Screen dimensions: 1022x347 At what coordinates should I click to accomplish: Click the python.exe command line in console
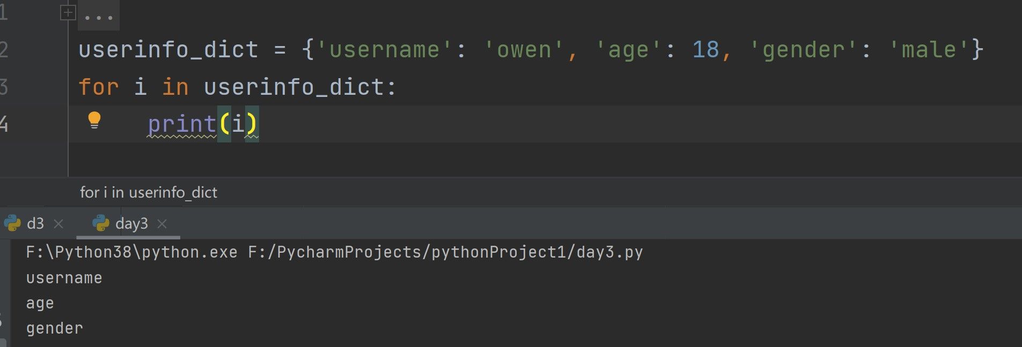coord(334,252)
